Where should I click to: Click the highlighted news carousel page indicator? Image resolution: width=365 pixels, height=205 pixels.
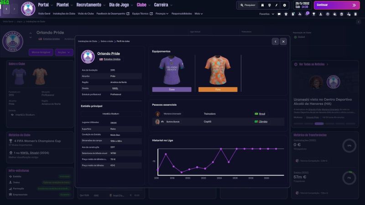coord(319,123)
